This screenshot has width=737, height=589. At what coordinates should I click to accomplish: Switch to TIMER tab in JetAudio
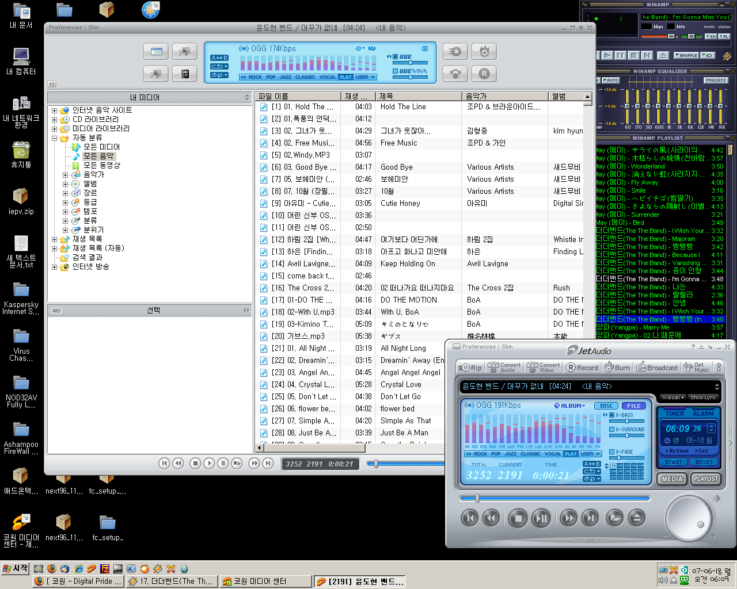tap(675, 414)
